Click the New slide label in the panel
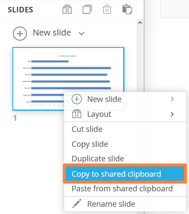 pos(52,33)
